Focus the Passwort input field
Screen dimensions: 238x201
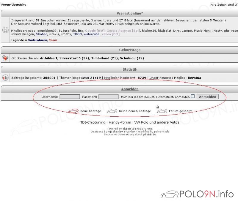109,96
